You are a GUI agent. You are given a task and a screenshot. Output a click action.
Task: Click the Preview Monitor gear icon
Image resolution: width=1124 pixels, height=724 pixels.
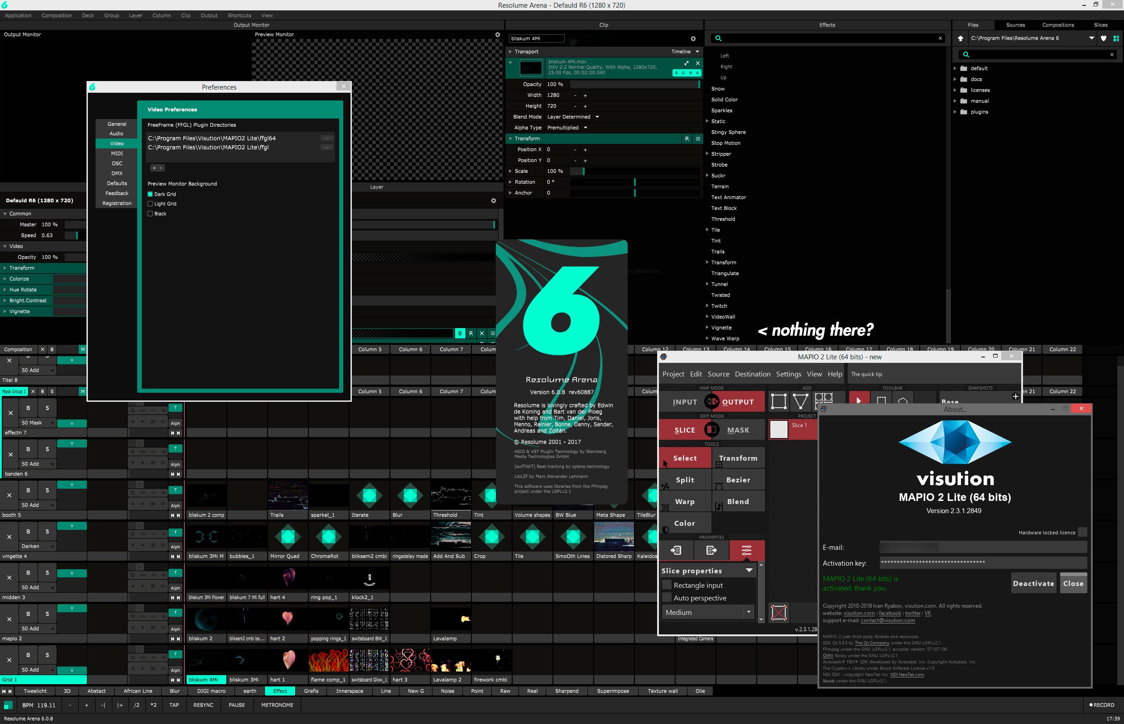(x=497, y=35)
